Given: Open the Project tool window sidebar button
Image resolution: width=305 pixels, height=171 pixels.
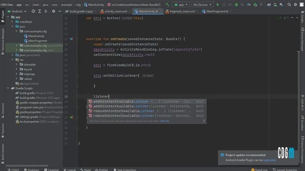Looking at the screenshot, I should (3, 16).
